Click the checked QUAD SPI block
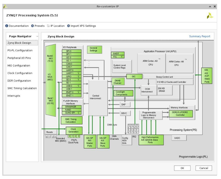 coord(72,113)
